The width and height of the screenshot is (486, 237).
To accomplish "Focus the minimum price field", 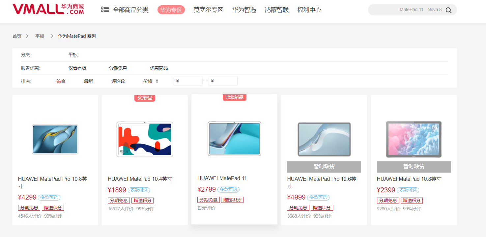I will [188, 81].
